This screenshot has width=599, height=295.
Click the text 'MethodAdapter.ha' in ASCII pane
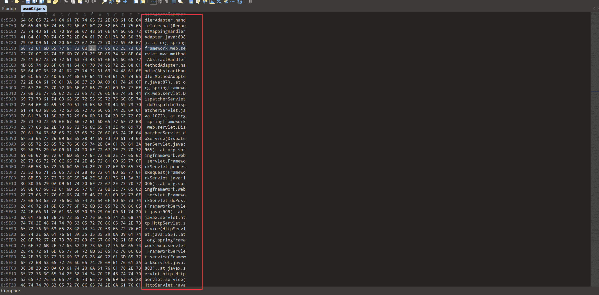(165, 65)
